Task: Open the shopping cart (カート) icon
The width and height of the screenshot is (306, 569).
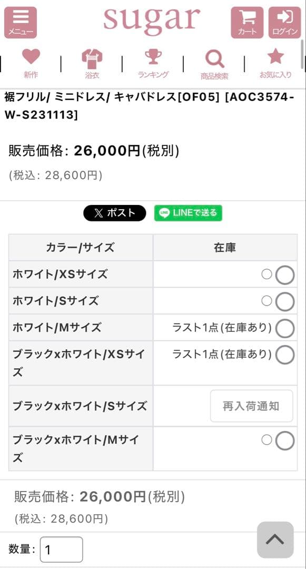Action: click(246, 22)
